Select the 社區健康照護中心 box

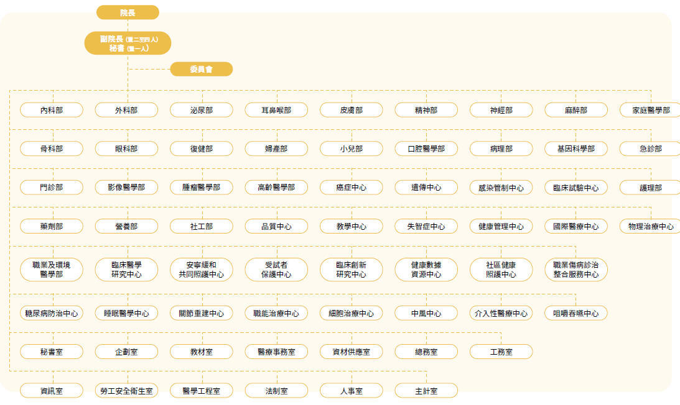click(501, 270)
